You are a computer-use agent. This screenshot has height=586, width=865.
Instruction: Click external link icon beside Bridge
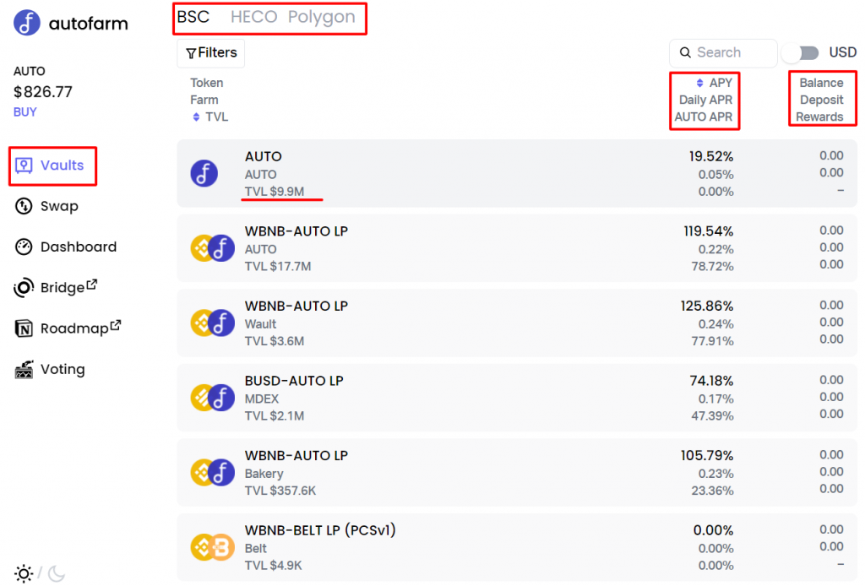pyautogui.click(x=92, y=285)
